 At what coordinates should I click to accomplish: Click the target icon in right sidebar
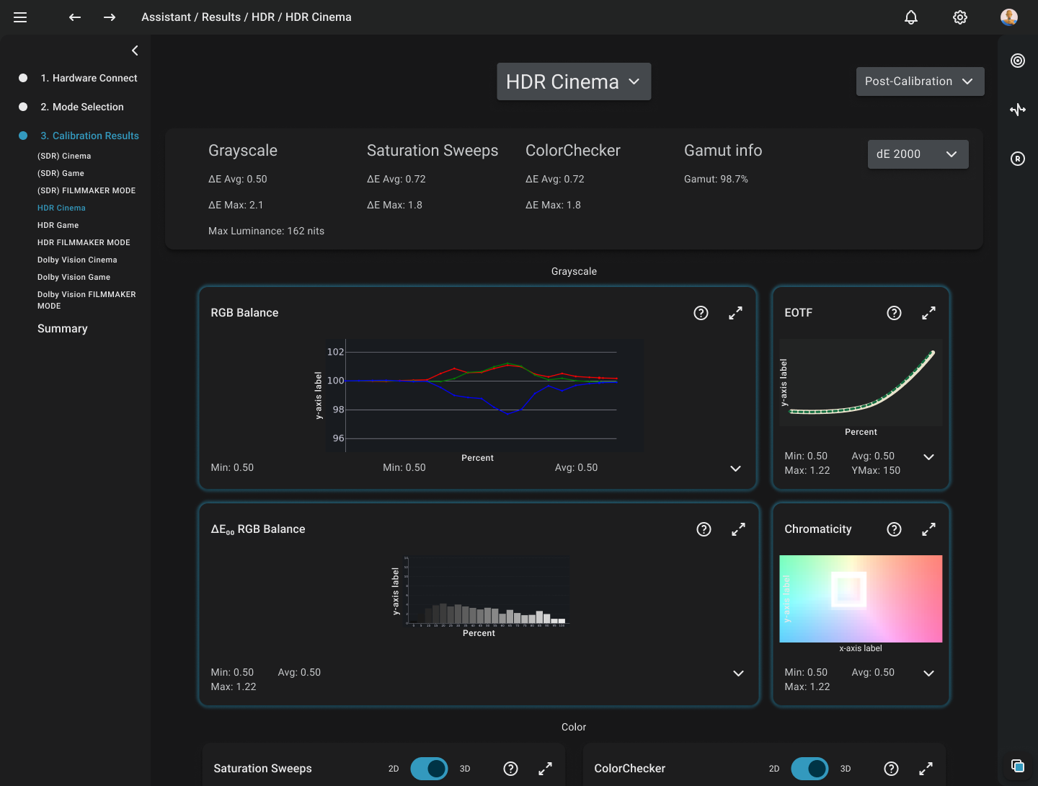click(1018, 61)
